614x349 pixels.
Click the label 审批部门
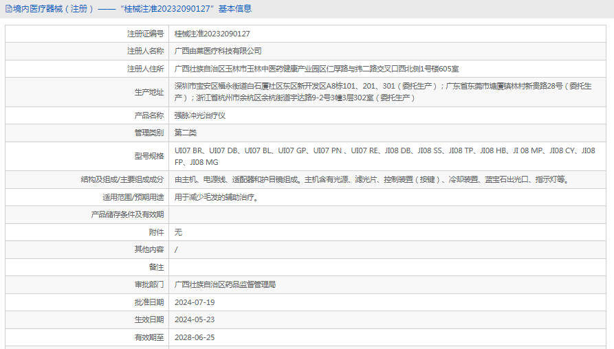[x=149, y=285]
